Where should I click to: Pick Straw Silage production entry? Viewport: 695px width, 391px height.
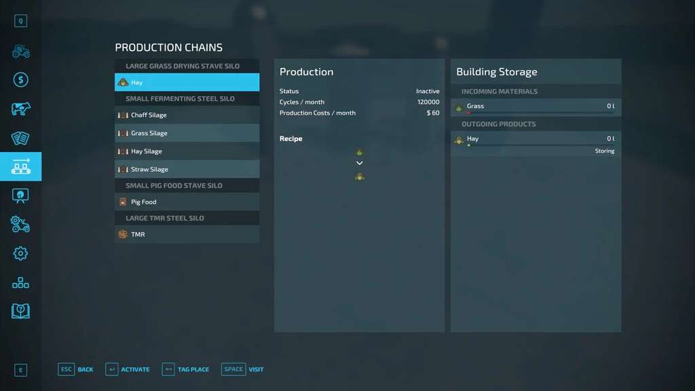[187, 169]
